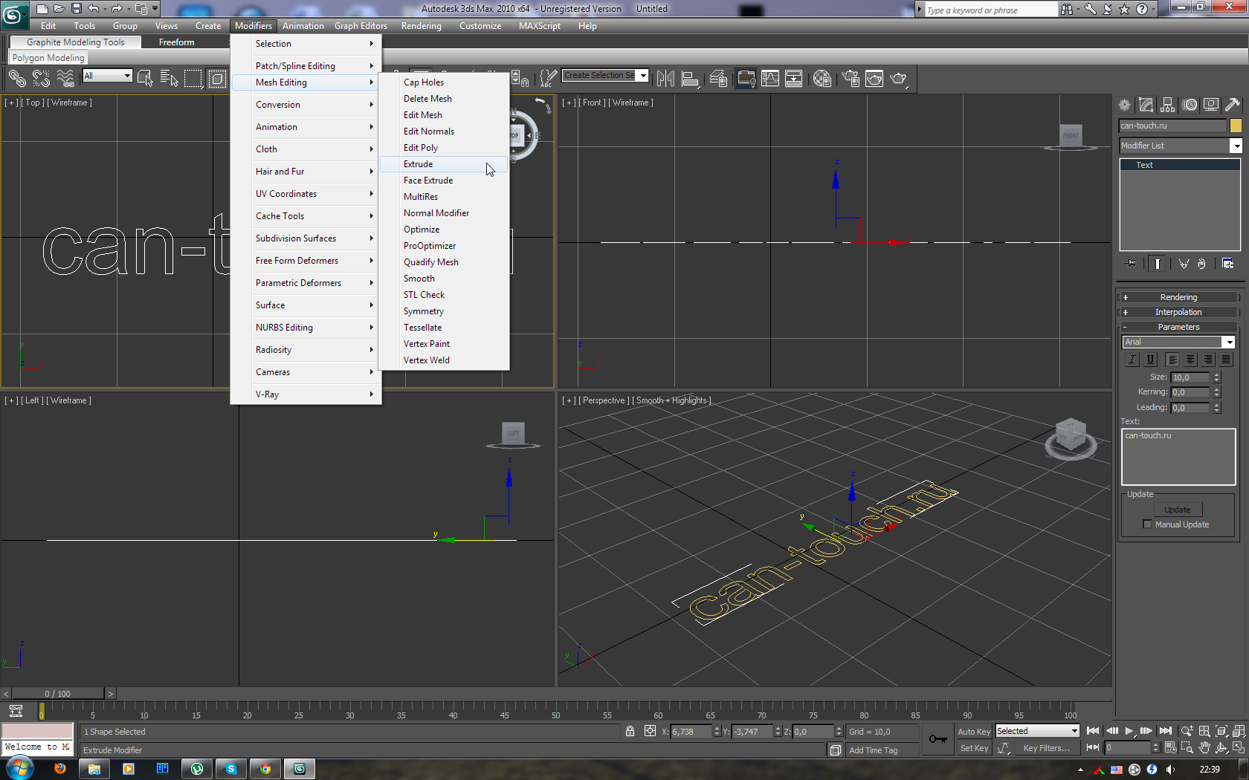1249x780 pixels.
Task: Click Make Unique icon in stack controls
Action: [x=1184, y=264]
